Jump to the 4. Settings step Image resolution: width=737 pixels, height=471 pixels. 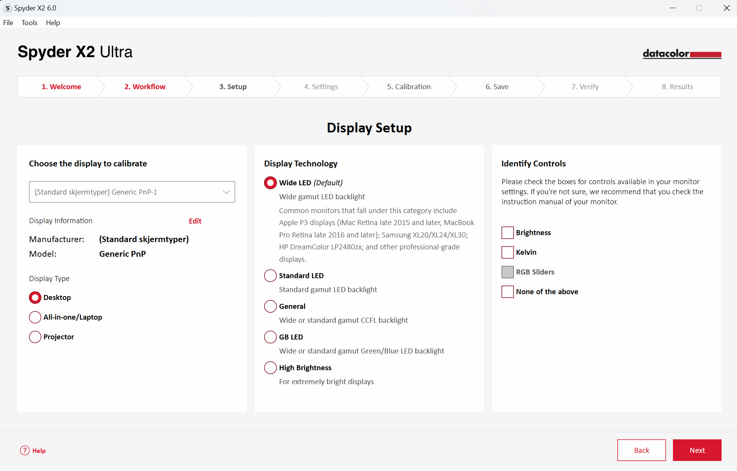coord(321,86)
